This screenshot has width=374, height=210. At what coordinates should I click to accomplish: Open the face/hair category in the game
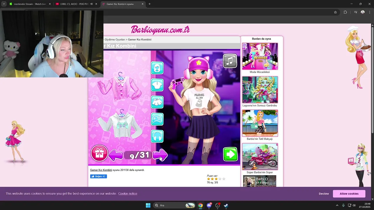point(157,68)
